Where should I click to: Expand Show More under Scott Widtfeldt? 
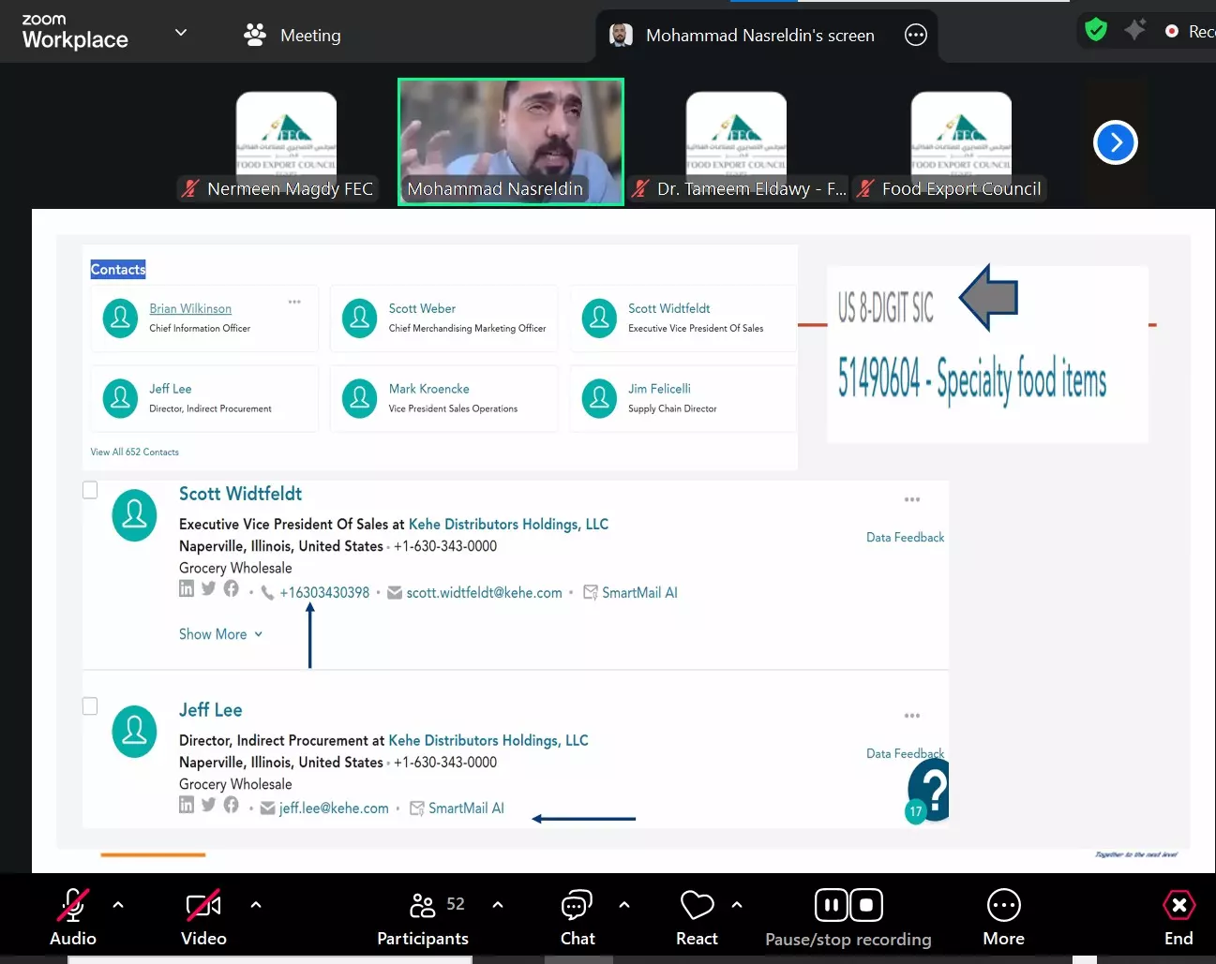(x=220, y=634)
